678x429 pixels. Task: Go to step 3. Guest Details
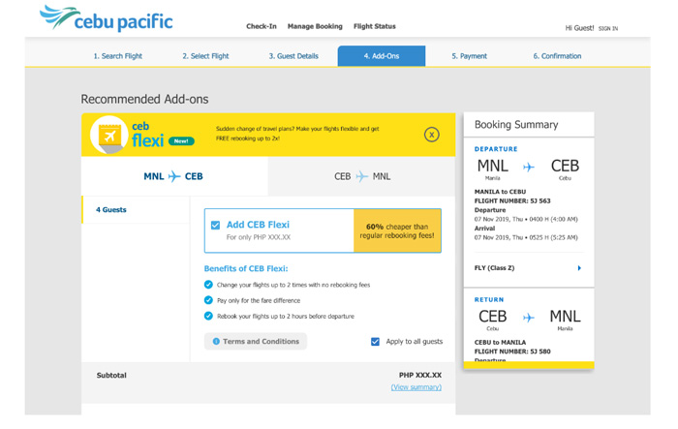[x=293, y=56]
